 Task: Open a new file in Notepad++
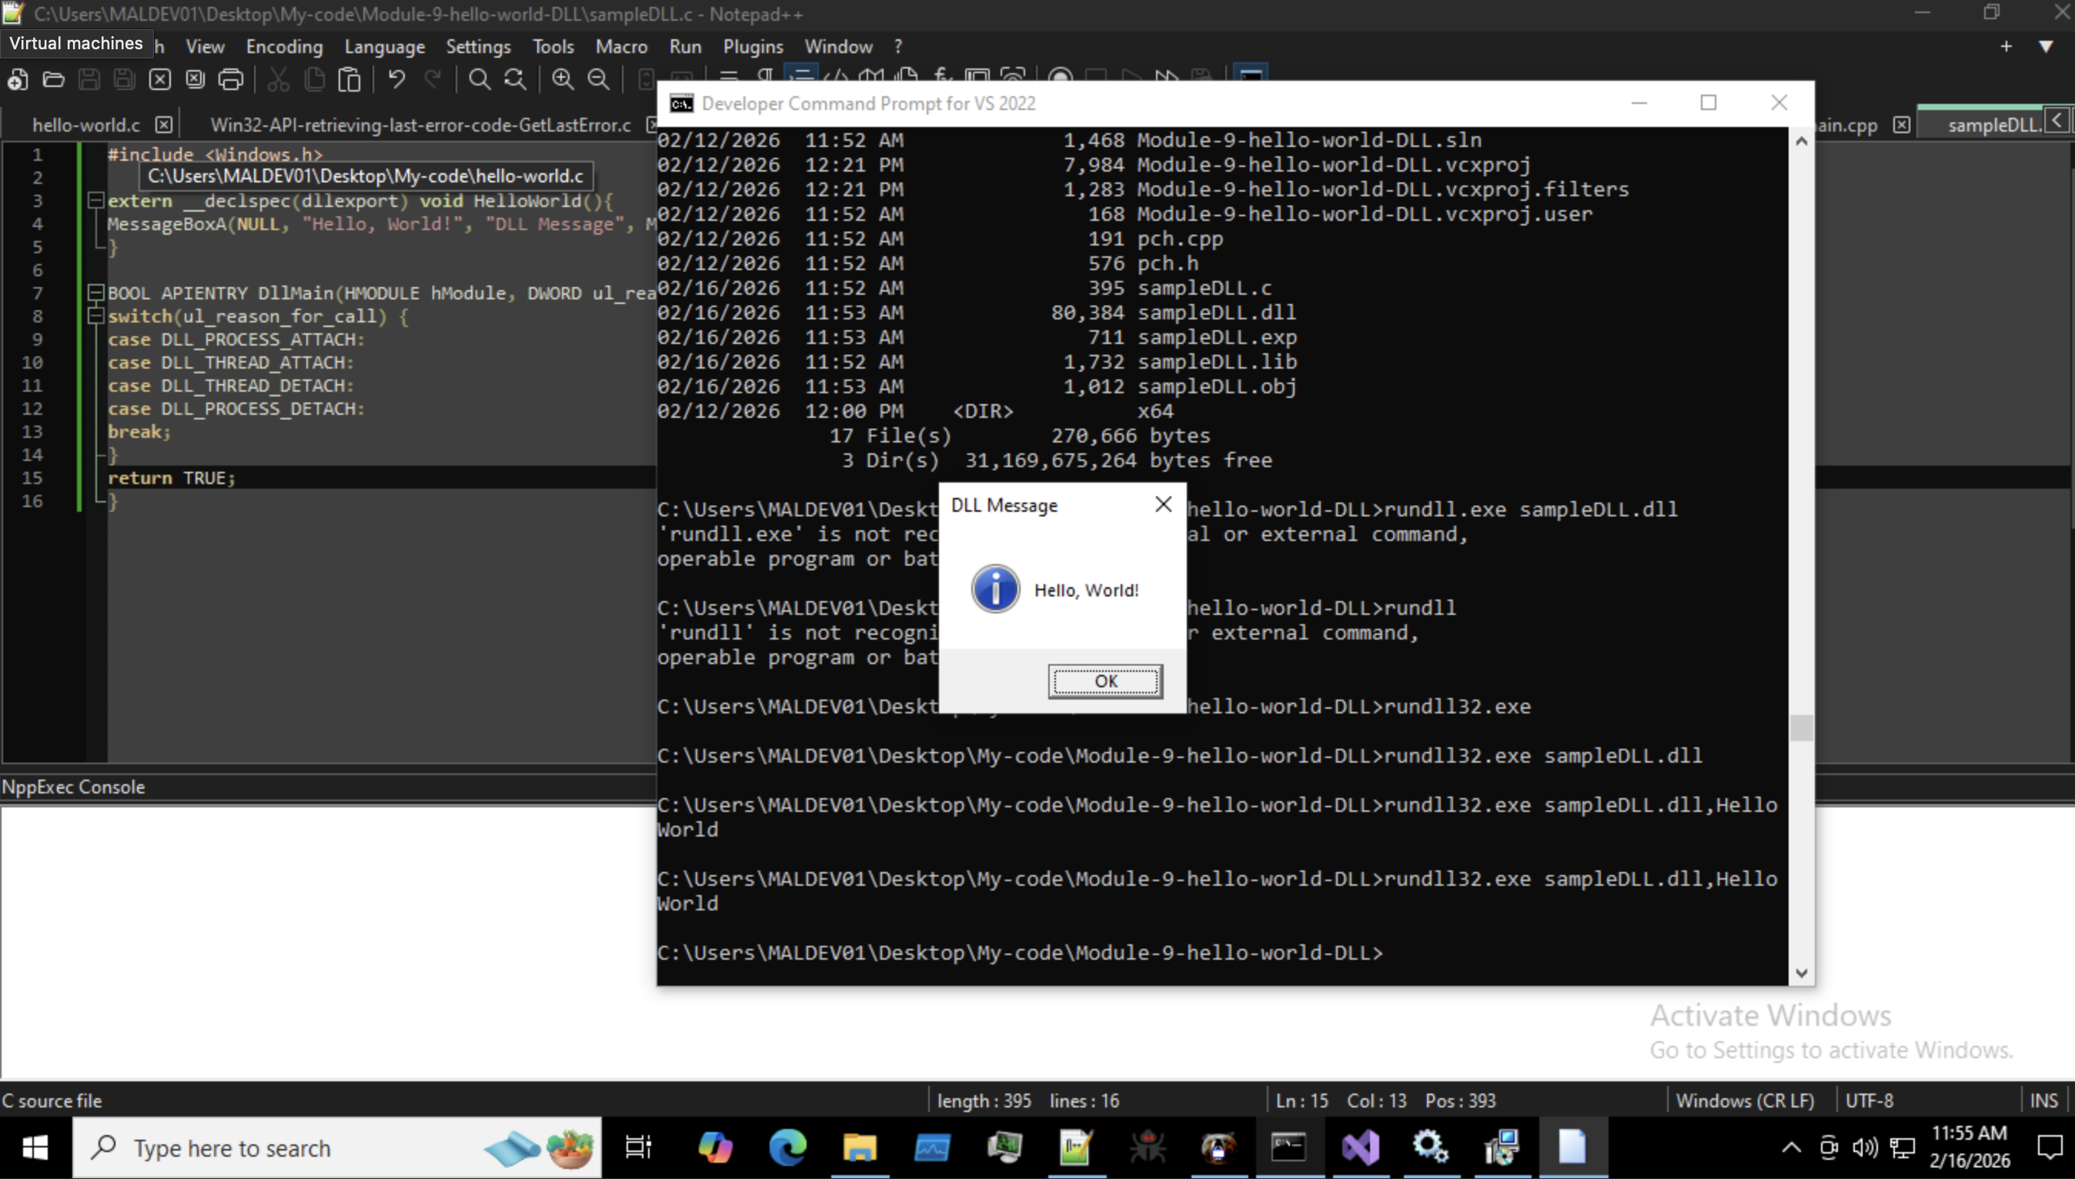point(18,78)
